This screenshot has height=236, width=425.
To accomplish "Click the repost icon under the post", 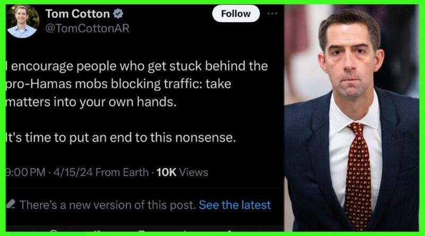I will click(x=97, y=231).
